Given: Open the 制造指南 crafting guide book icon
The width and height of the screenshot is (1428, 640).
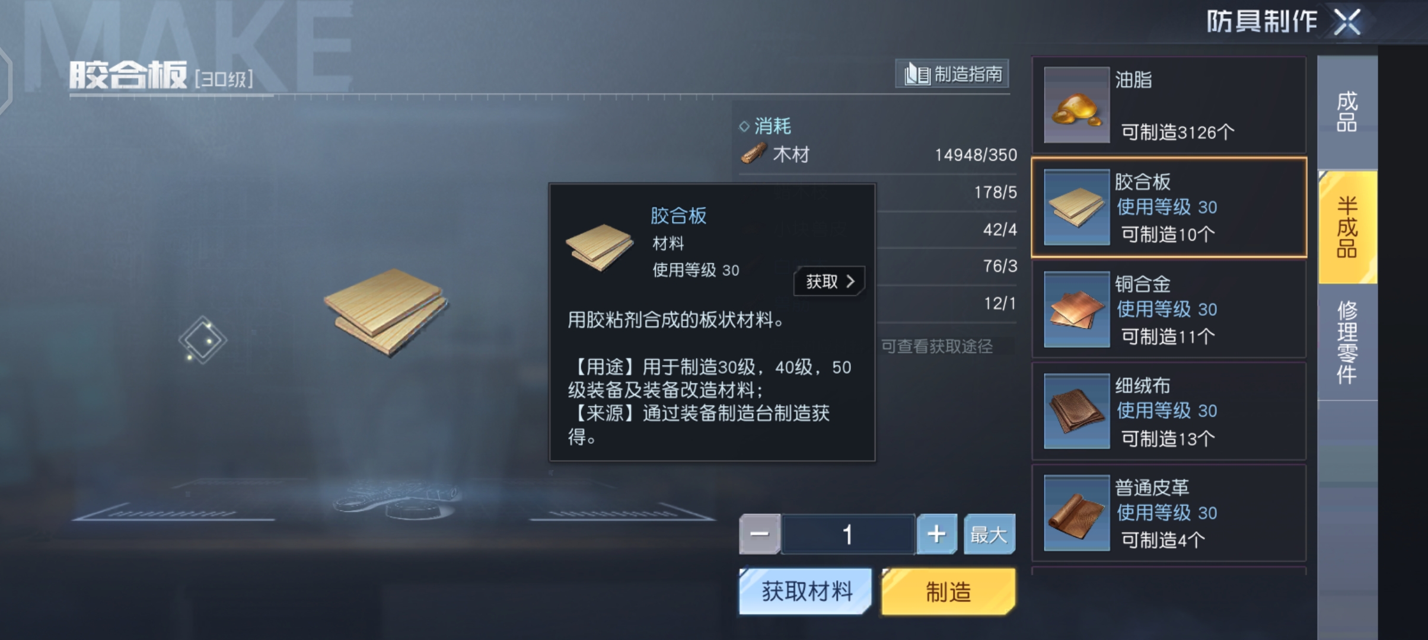Looking at the screenshot, I should [917, 75].
